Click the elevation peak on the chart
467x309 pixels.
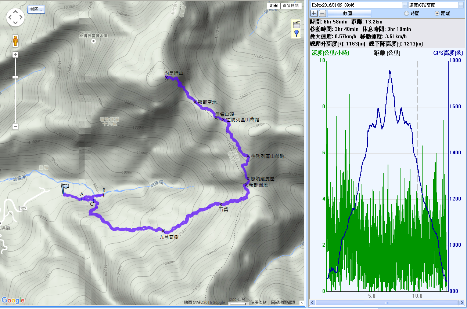(x=390, y=71)
